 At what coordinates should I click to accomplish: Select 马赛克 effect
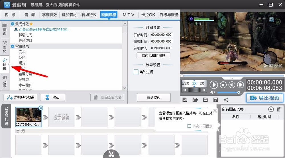[x=24, y=80]
